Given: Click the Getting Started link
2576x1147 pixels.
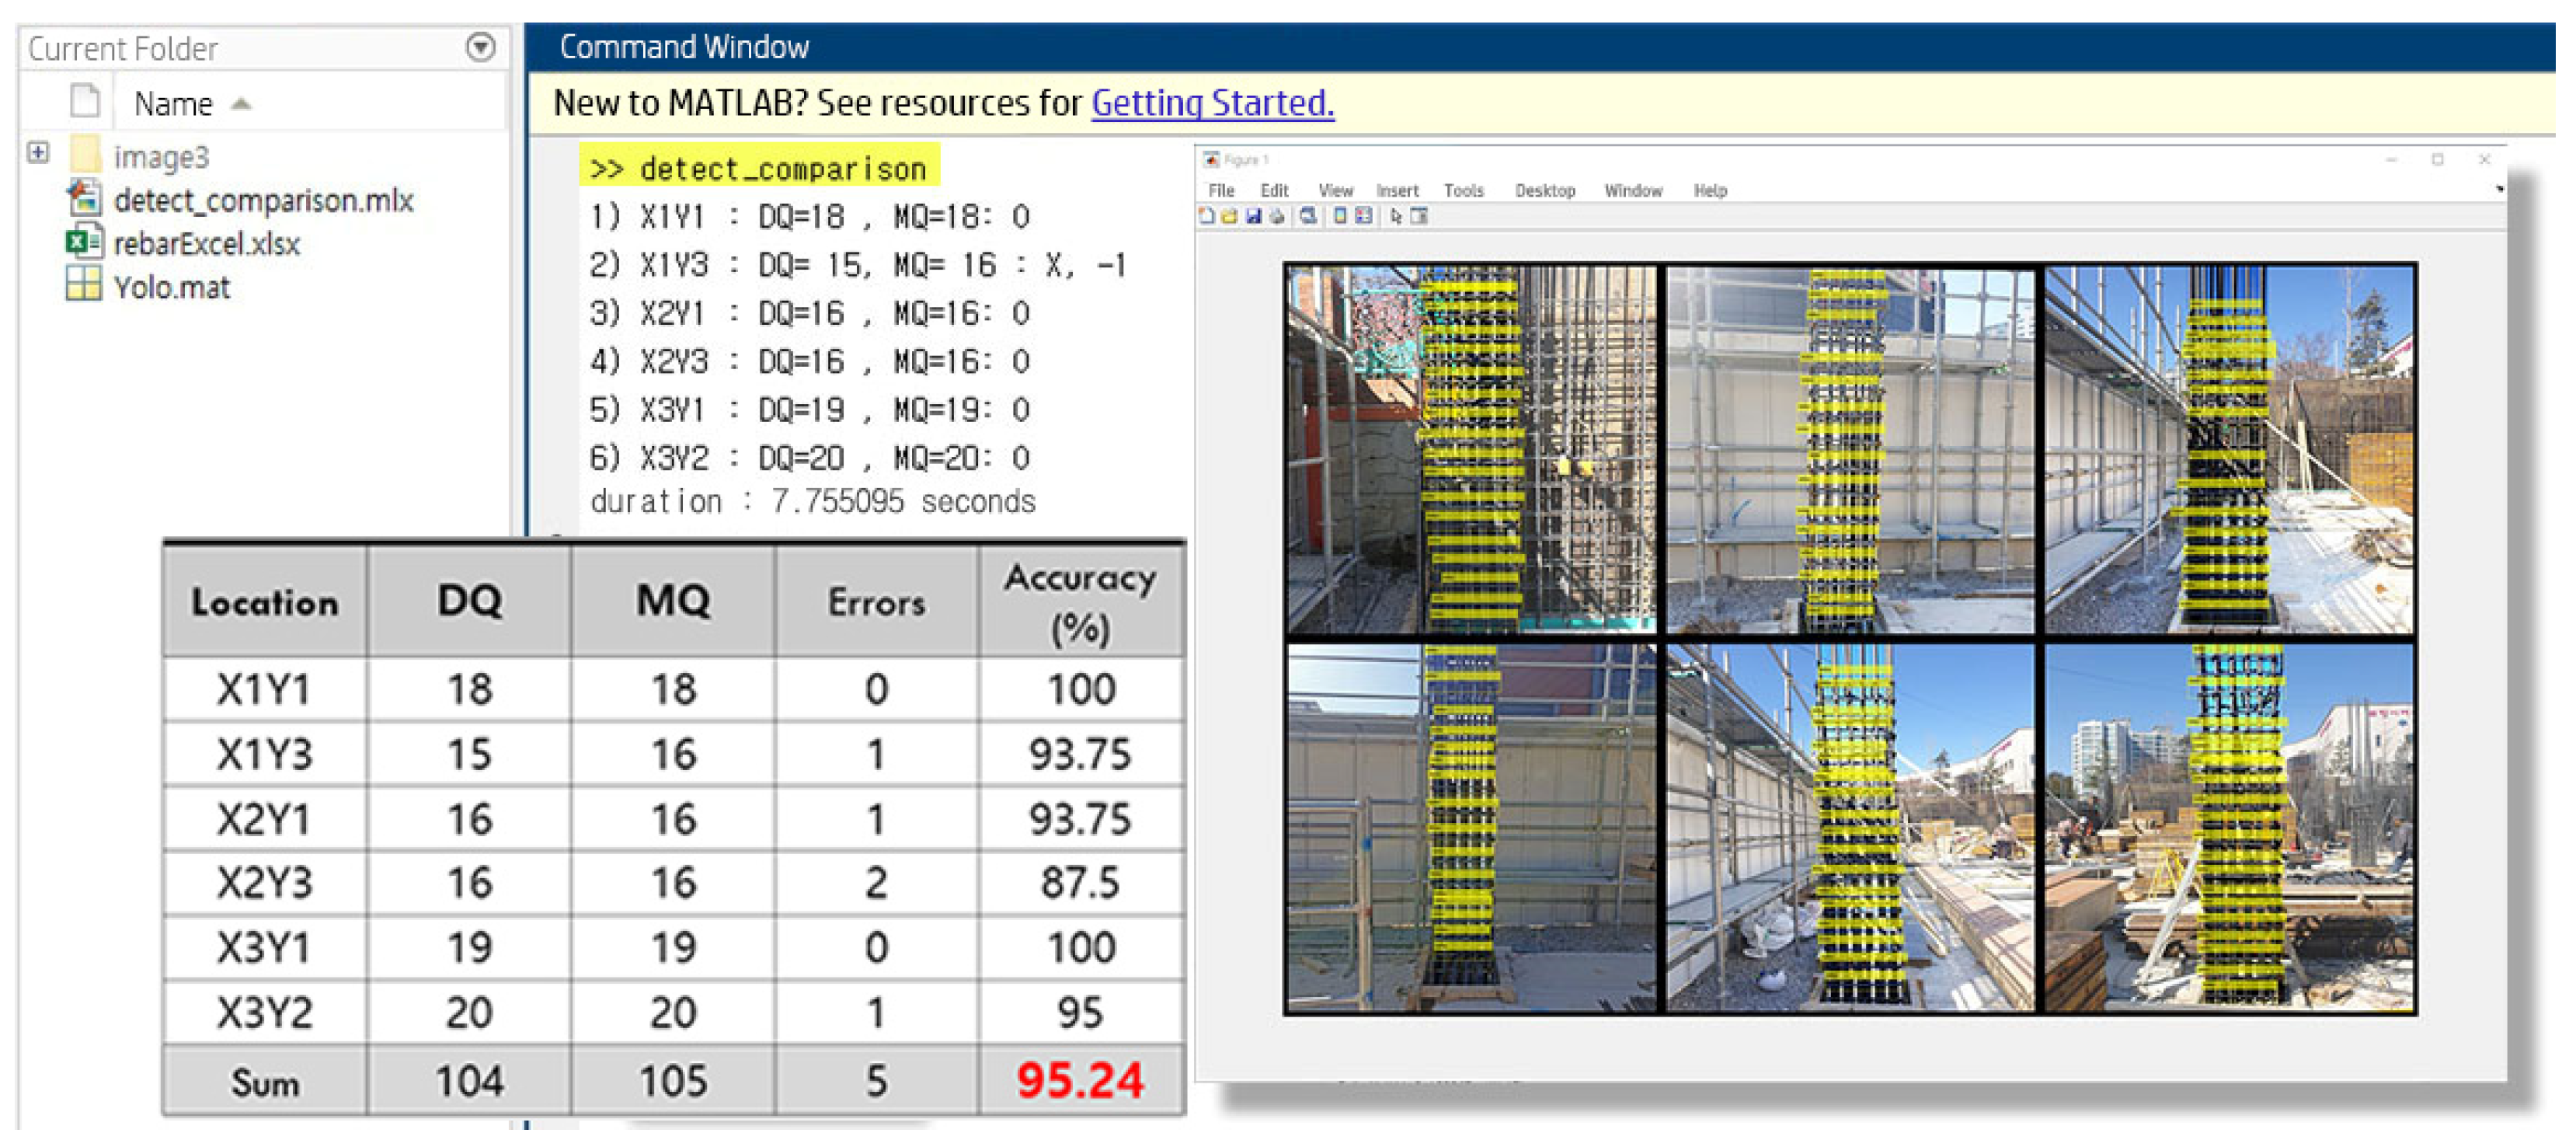Looking at the screenshot, I should (1212, 103).
